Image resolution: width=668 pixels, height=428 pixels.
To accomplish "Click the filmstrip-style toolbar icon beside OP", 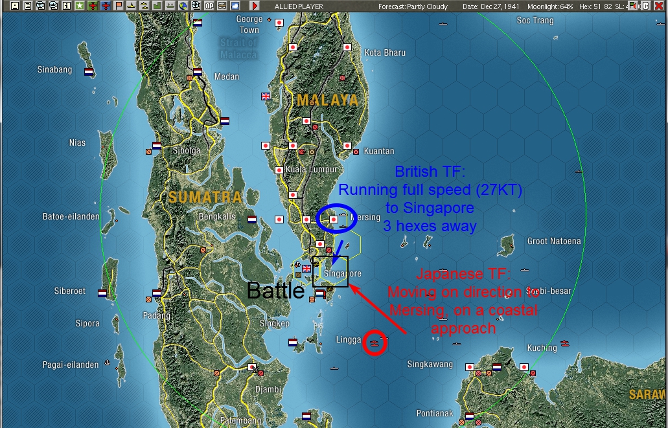I will pos(222,6).
